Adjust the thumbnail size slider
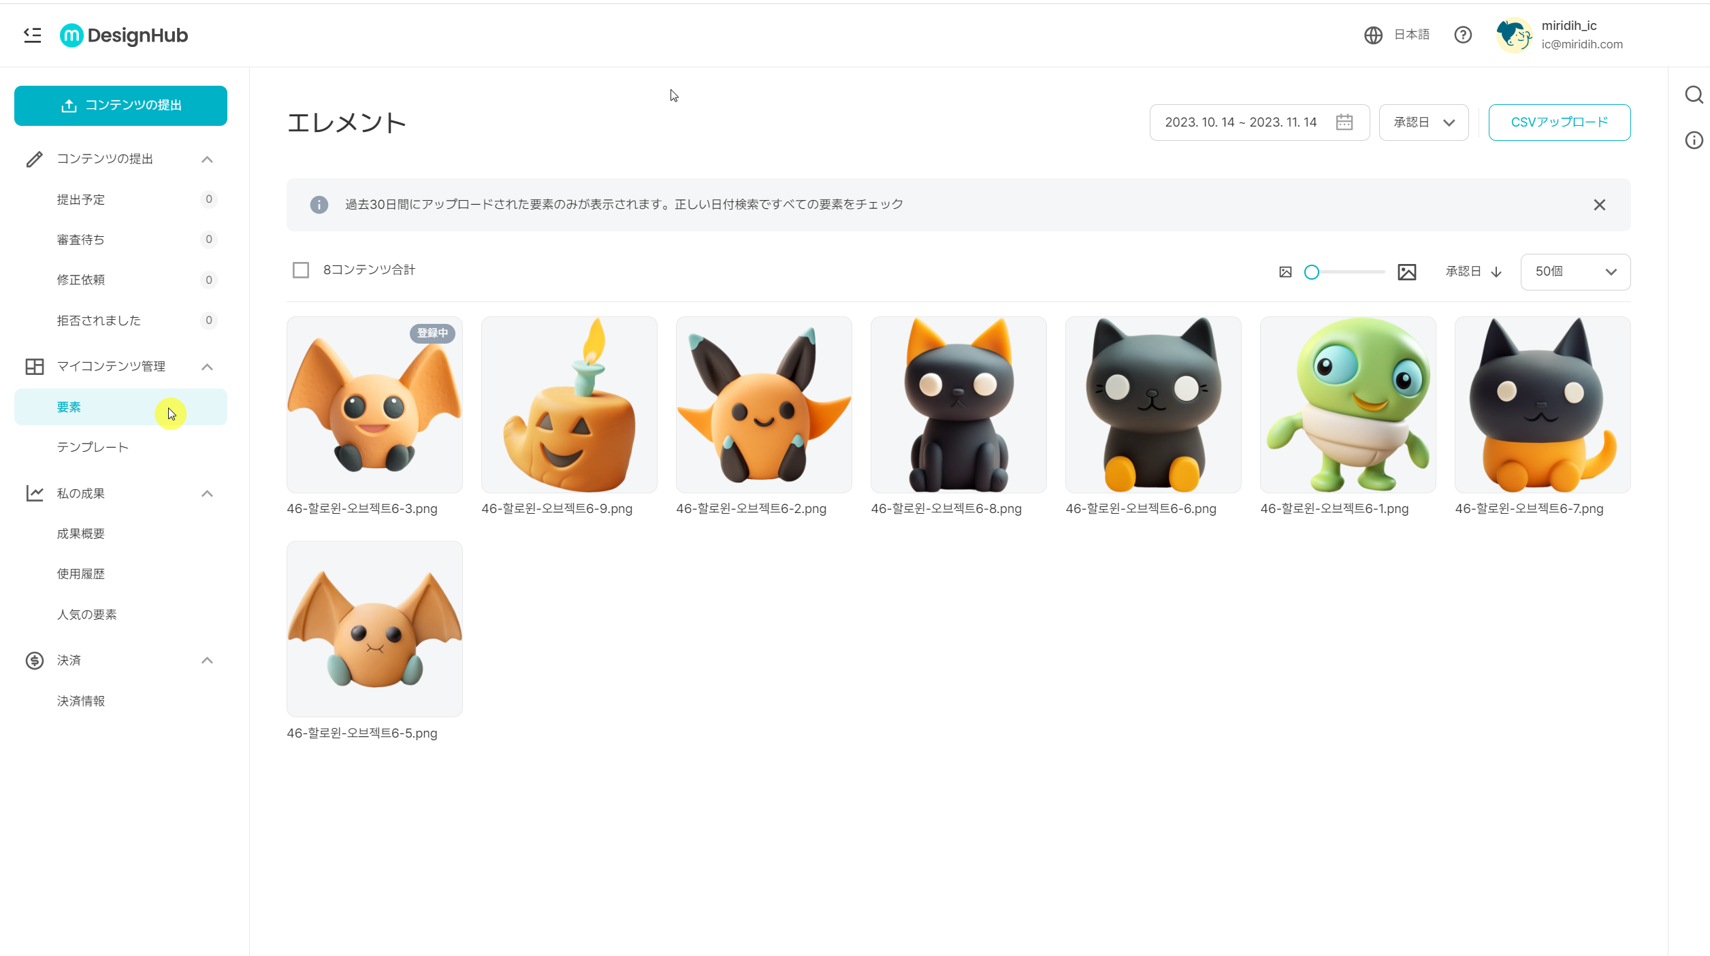Viewport: 1710px width, 956px height. 1312,271
